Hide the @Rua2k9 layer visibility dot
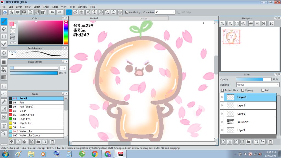281x158 pixels. (222, 122)
